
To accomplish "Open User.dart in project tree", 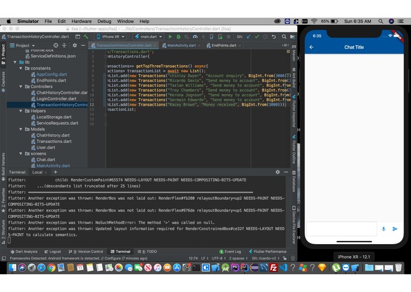I will [x=46, y=147].
